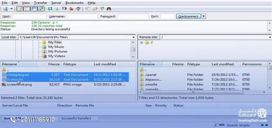Click the synchronized browsing icon
This screenshot has width=272, height=128.
click(x=102, y=9)
